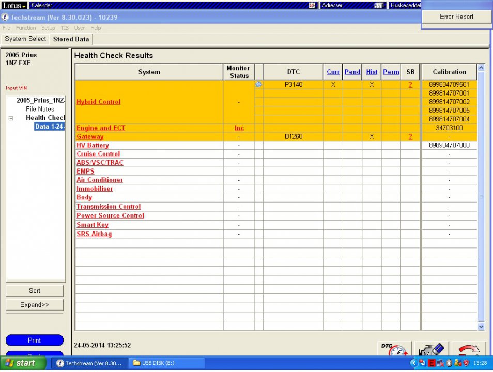Click the Sort button
The height and width of the screenshot is (372, 493).
click(x=35, y=291)
